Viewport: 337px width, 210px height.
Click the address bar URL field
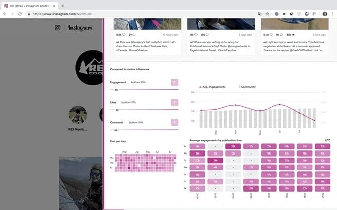[129, 14]
